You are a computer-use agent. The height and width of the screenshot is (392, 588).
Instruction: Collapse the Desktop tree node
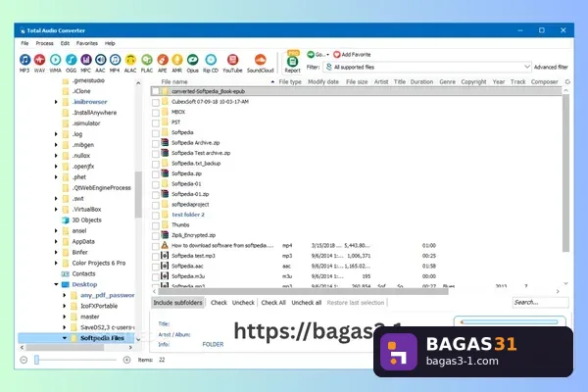[x=56, y=284]
